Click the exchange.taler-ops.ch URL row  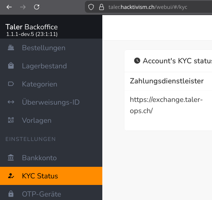[x=168, y=105]
